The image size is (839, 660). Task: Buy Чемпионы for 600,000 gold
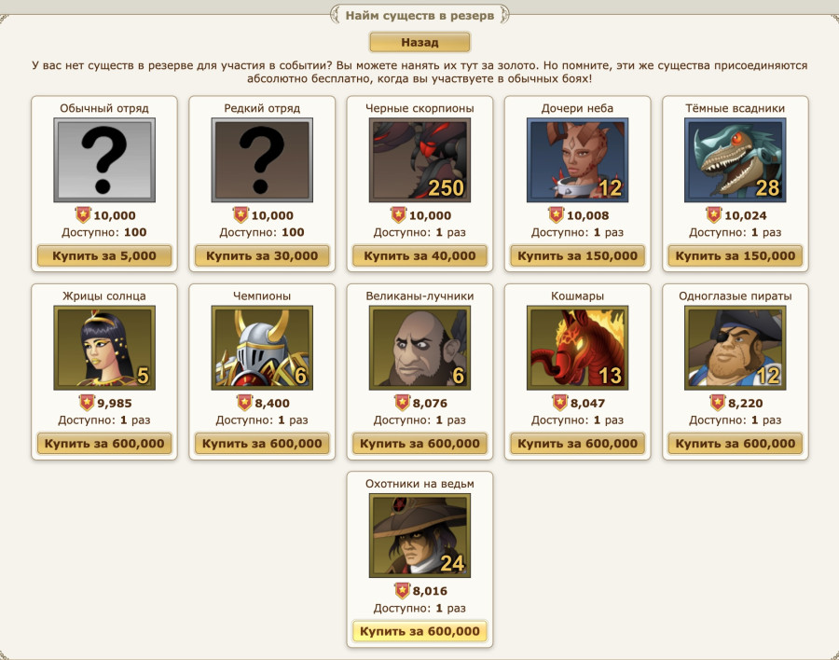[x=262, y=444]
